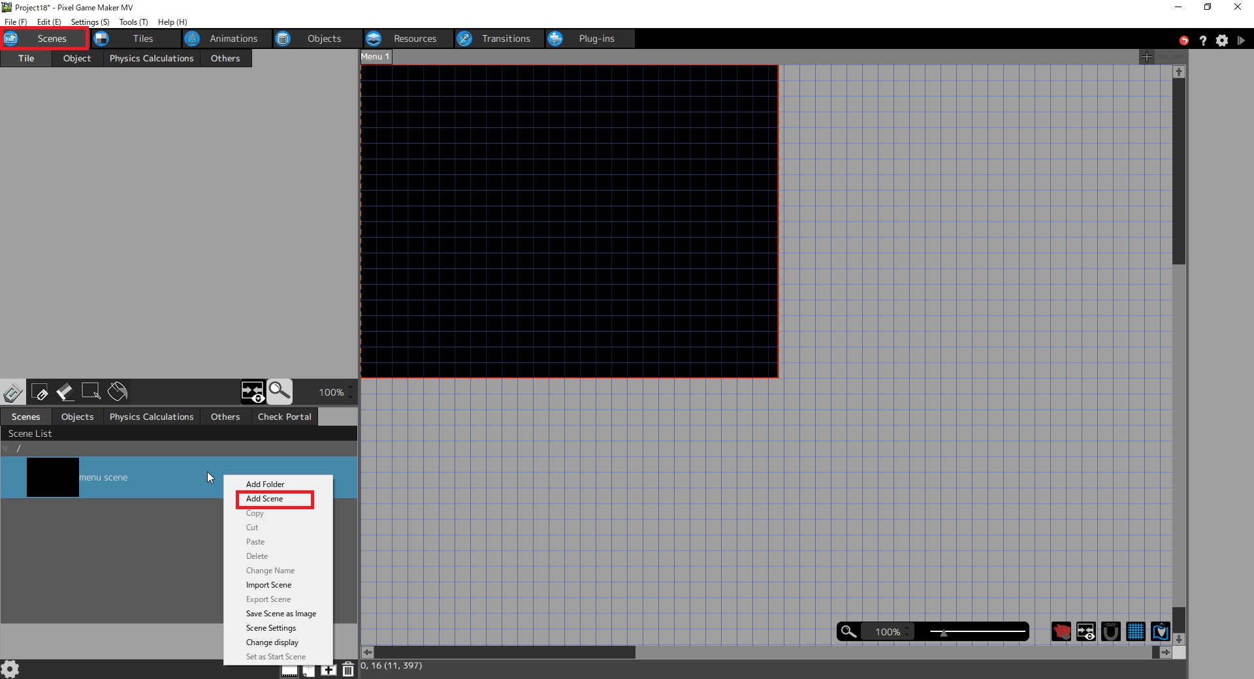Click the blue map marker icon
Image resolution: width=1254 pixels, height=679 pixels.
click(1161, 631)
